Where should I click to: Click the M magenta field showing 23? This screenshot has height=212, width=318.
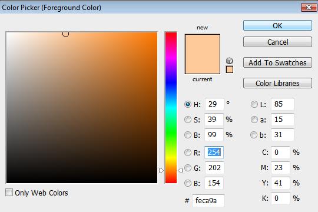[x=281, y=168]
